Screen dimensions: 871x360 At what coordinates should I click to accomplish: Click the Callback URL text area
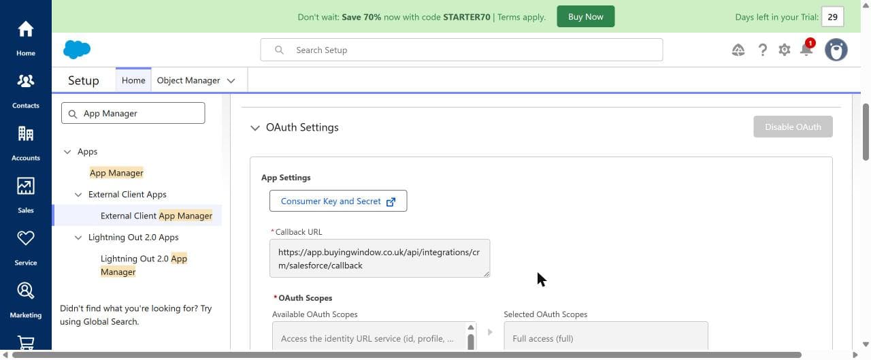point(380,259)
